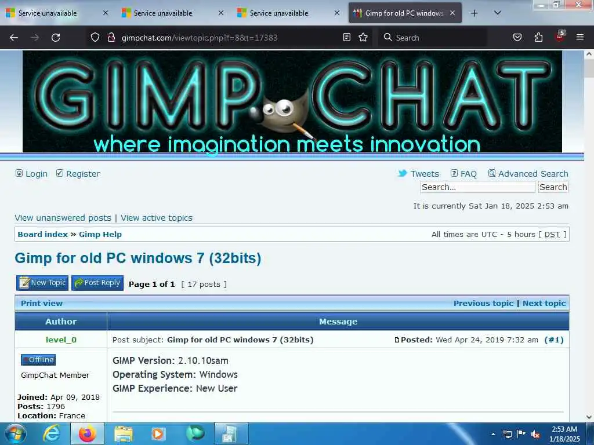
Task: Click the Offline status badge
Action: coord(38,359)
